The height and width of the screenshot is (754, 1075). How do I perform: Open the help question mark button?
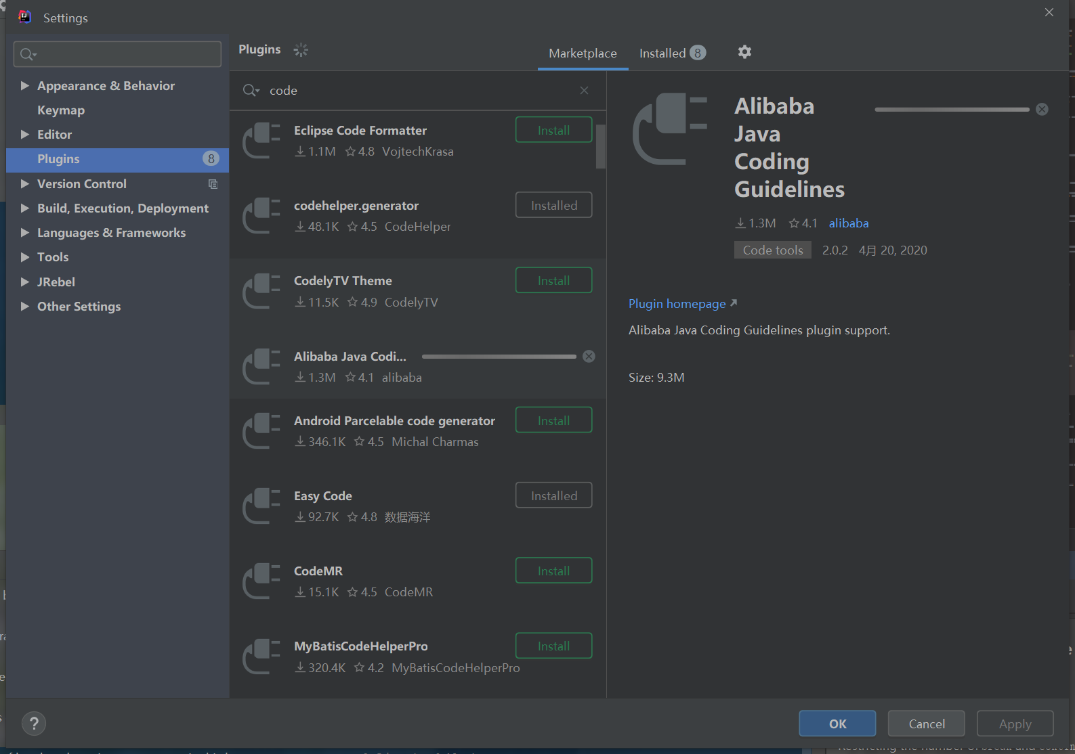(x=34, y=724)
